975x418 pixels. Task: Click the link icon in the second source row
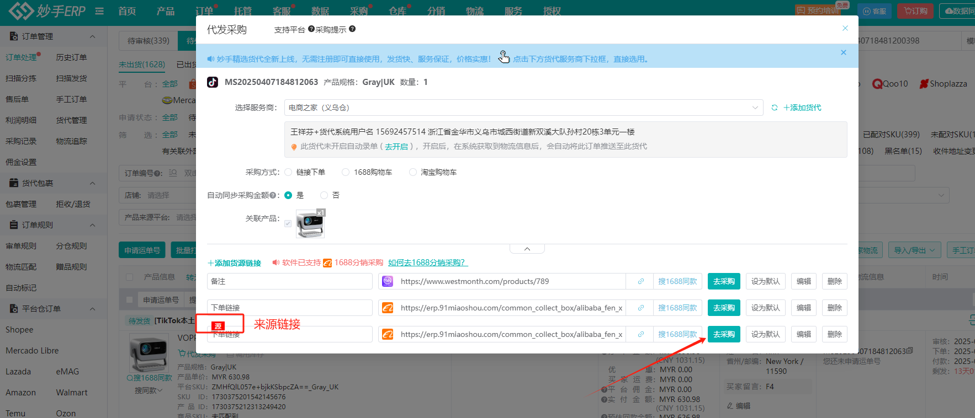tap(640, 308)
